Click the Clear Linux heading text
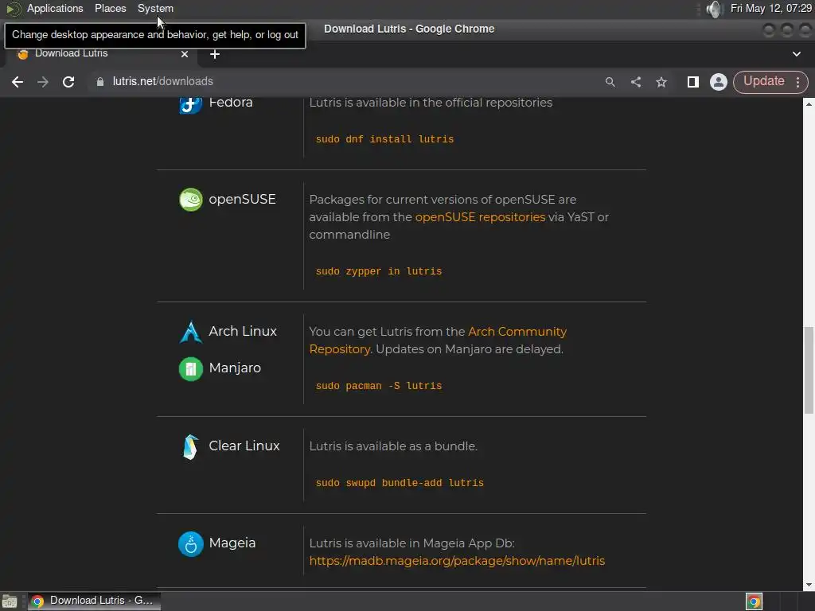 point(244,446)
